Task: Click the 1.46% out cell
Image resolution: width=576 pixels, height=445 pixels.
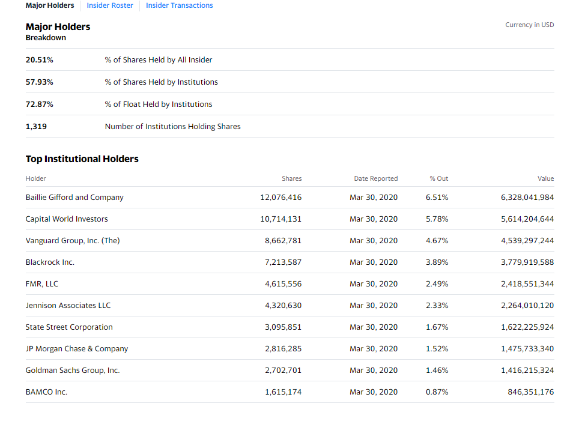Action: click(x=437, y=371)
